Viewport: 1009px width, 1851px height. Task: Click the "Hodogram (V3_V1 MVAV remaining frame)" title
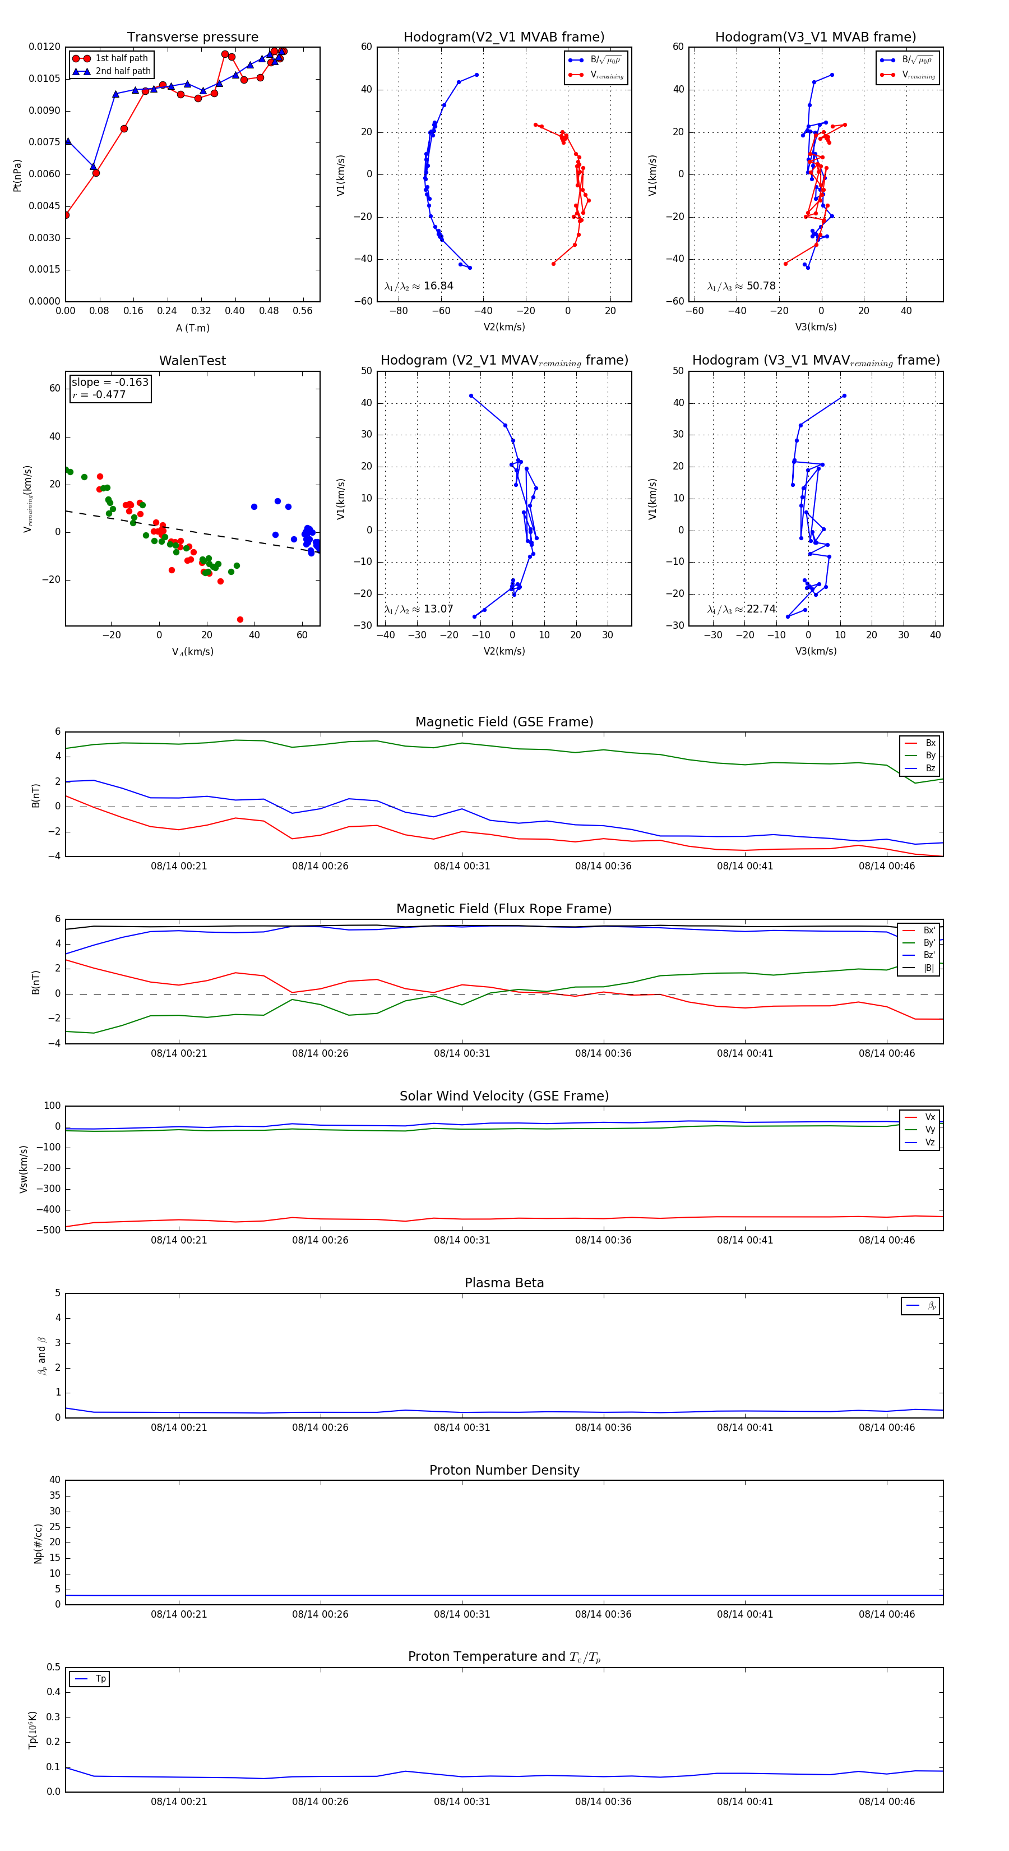816,361
